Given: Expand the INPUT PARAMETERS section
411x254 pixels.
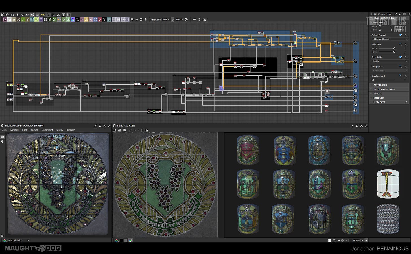Looking at the screenshot, I should [x=389, y=89].
